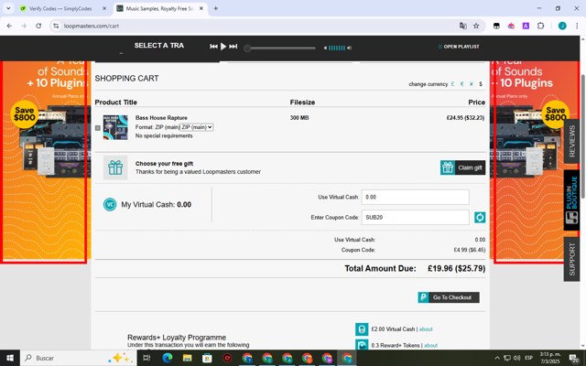Open the about link for Reward+ Tokens
This screenshot has height=366, width=586.
point(430,346)
